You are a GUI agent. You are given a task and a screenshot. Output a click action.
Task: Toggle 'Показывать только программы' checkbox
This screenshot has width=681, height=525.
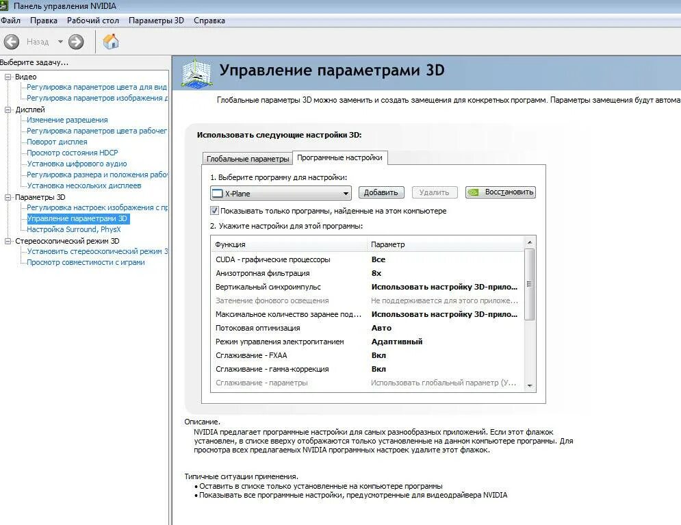pos(214,211)
